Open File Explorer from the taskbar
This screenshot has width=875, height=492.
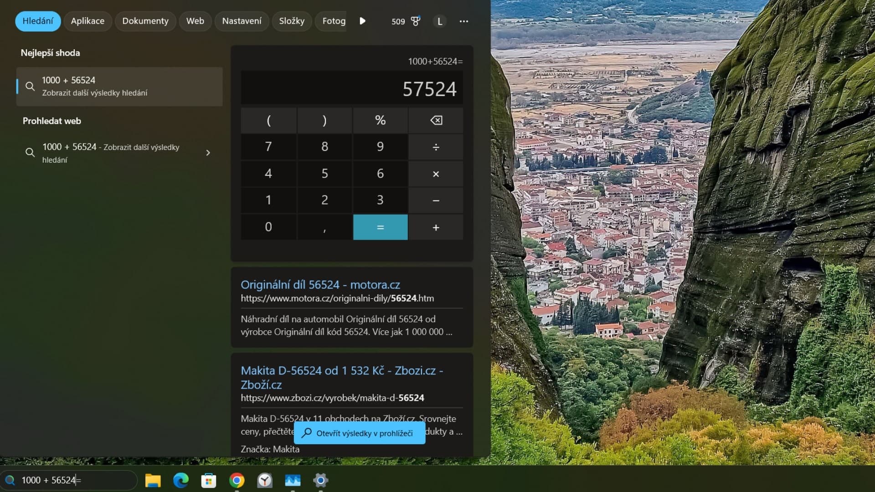coord(153,480)
